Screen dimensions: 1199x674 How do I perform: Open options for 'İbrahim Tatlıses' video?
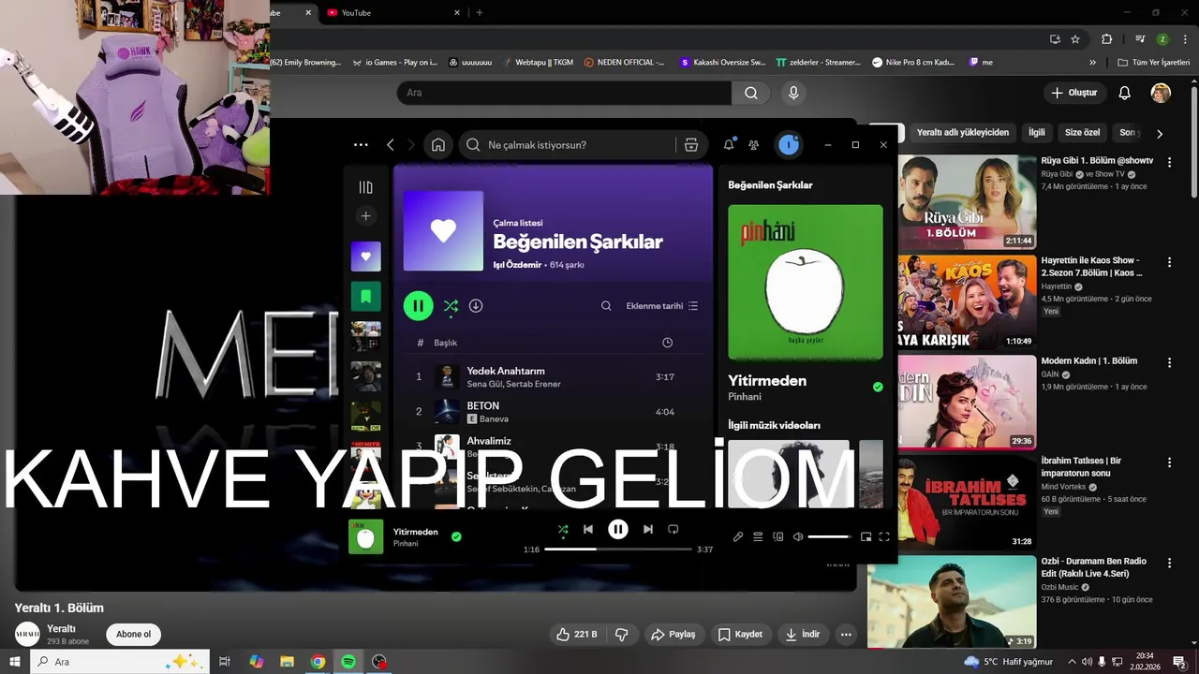(x=1169, y=462)
